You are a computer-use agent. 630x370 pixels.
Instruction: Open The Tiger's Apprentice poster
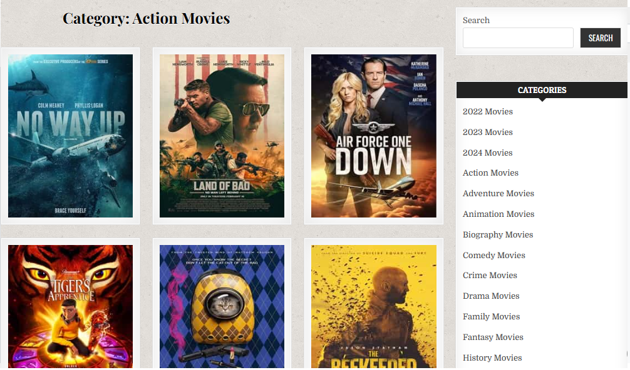pyautogui.click(x=70, y=306)
